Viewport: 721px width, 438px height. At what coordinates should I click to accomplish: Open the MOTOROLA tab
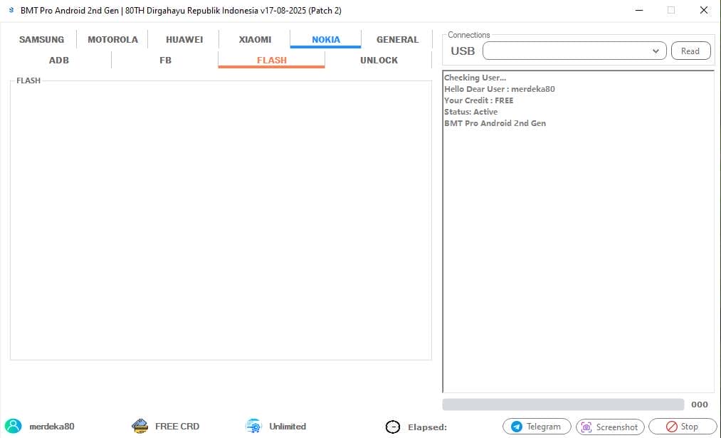(x=112, y=40)
